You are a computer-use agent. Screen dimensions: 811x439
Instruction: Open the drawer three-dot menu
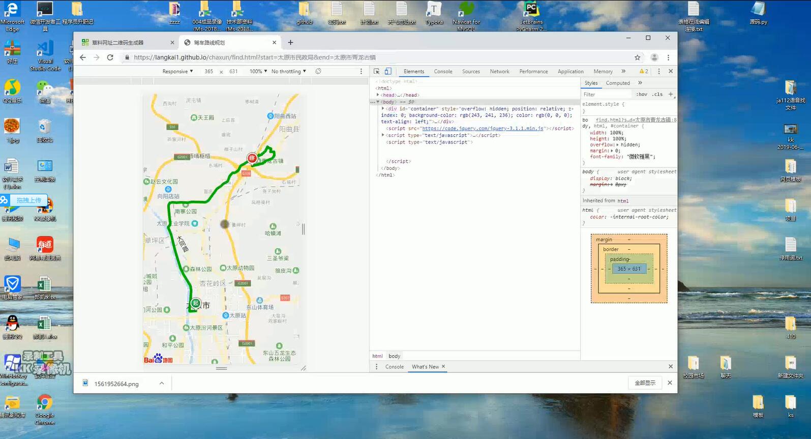click(x=376, y=367)
